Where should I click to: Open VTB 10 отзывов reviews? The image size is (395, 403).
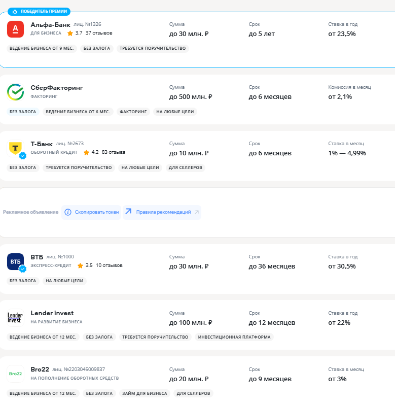click(109, 265)
